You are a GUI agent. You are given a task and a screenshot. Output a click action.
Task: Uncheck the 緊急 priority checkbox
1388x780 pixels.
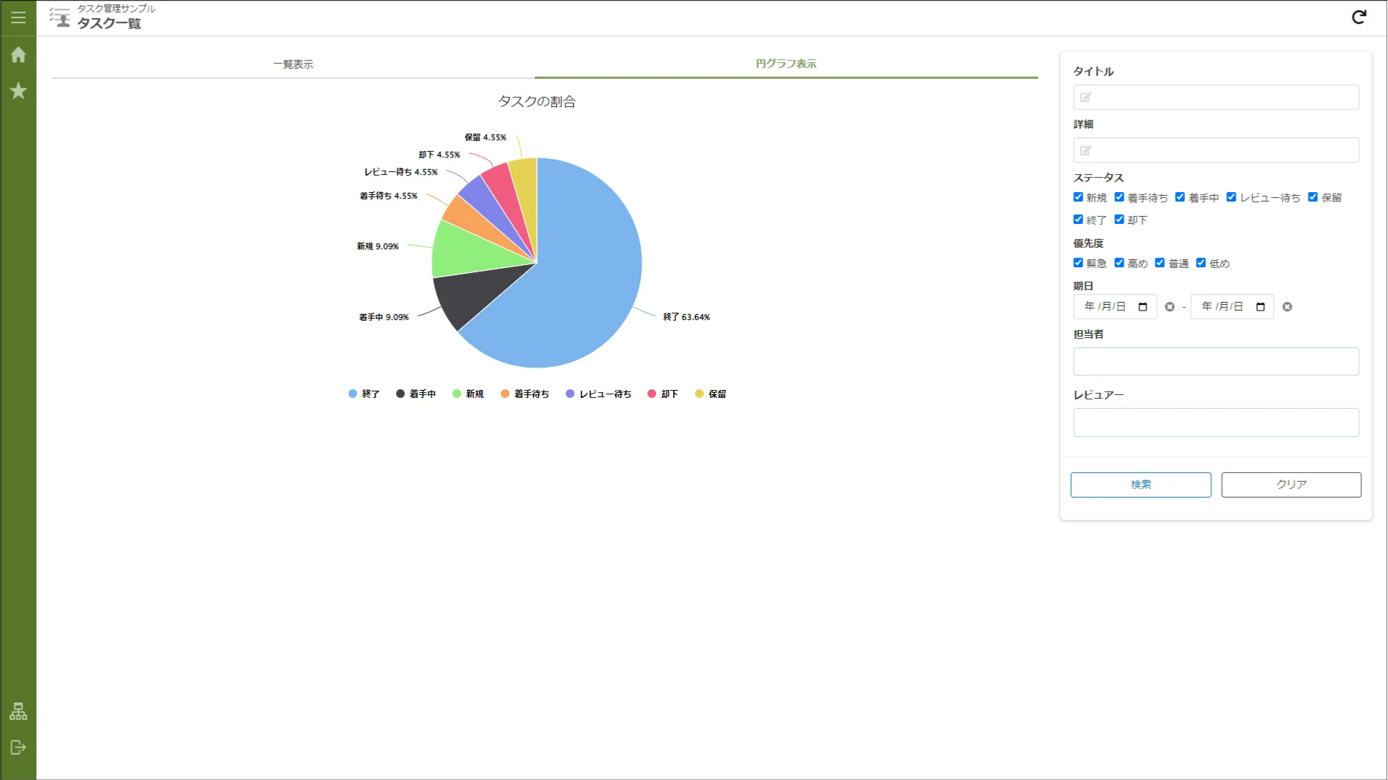[1078, 263]
